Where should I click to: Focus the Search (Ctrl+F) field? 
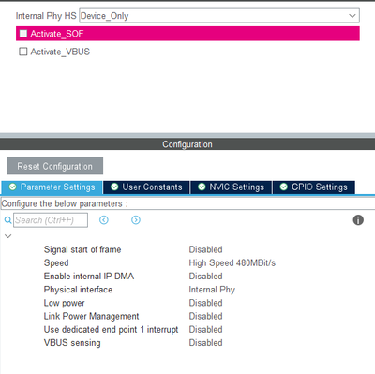51,220
